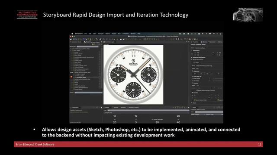This screenshot has height=155, width=277.
Task: Click the chain link icon in the toolbar
Action: (x=100, y=39)
